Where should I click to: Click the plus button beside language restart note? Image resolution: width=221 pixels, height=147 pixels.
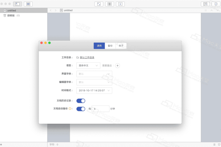click(x=117, y=66)
